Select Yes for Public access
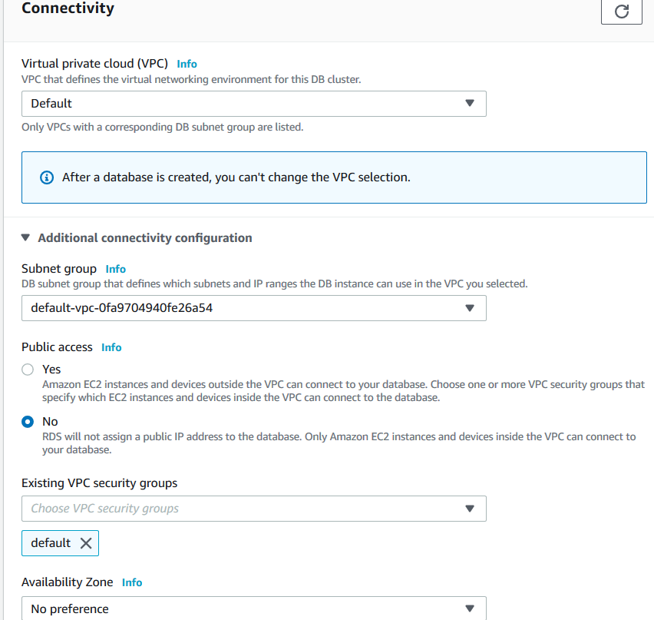 [28, 370]
